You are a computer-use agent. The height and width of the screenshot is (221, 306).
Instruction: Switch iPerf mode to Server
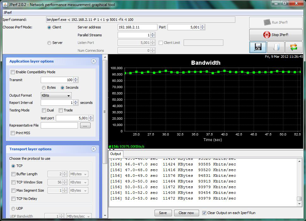[x=50, y=43]
